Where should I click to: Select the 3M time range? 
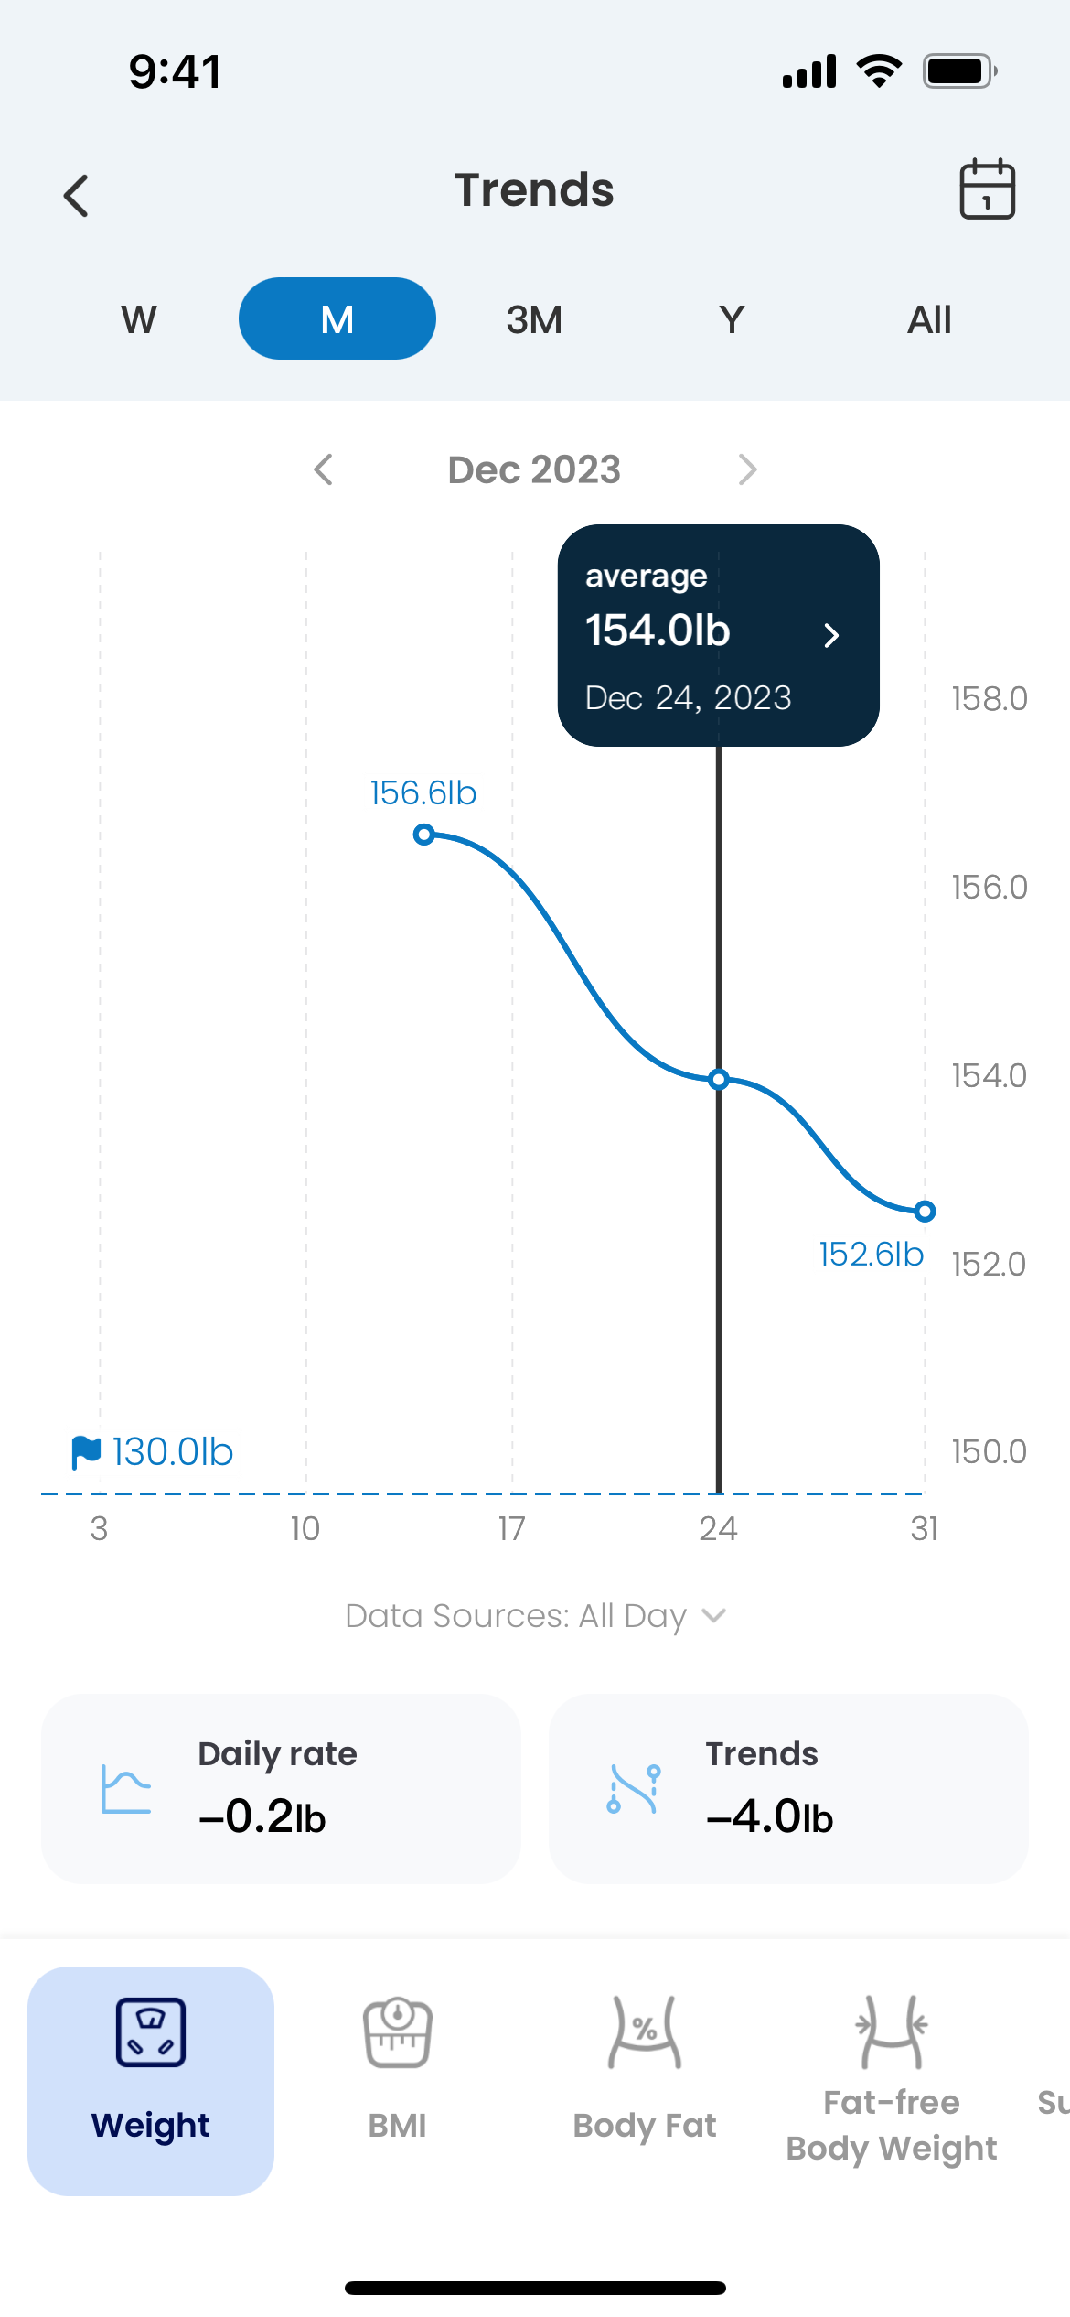(534, 319)
